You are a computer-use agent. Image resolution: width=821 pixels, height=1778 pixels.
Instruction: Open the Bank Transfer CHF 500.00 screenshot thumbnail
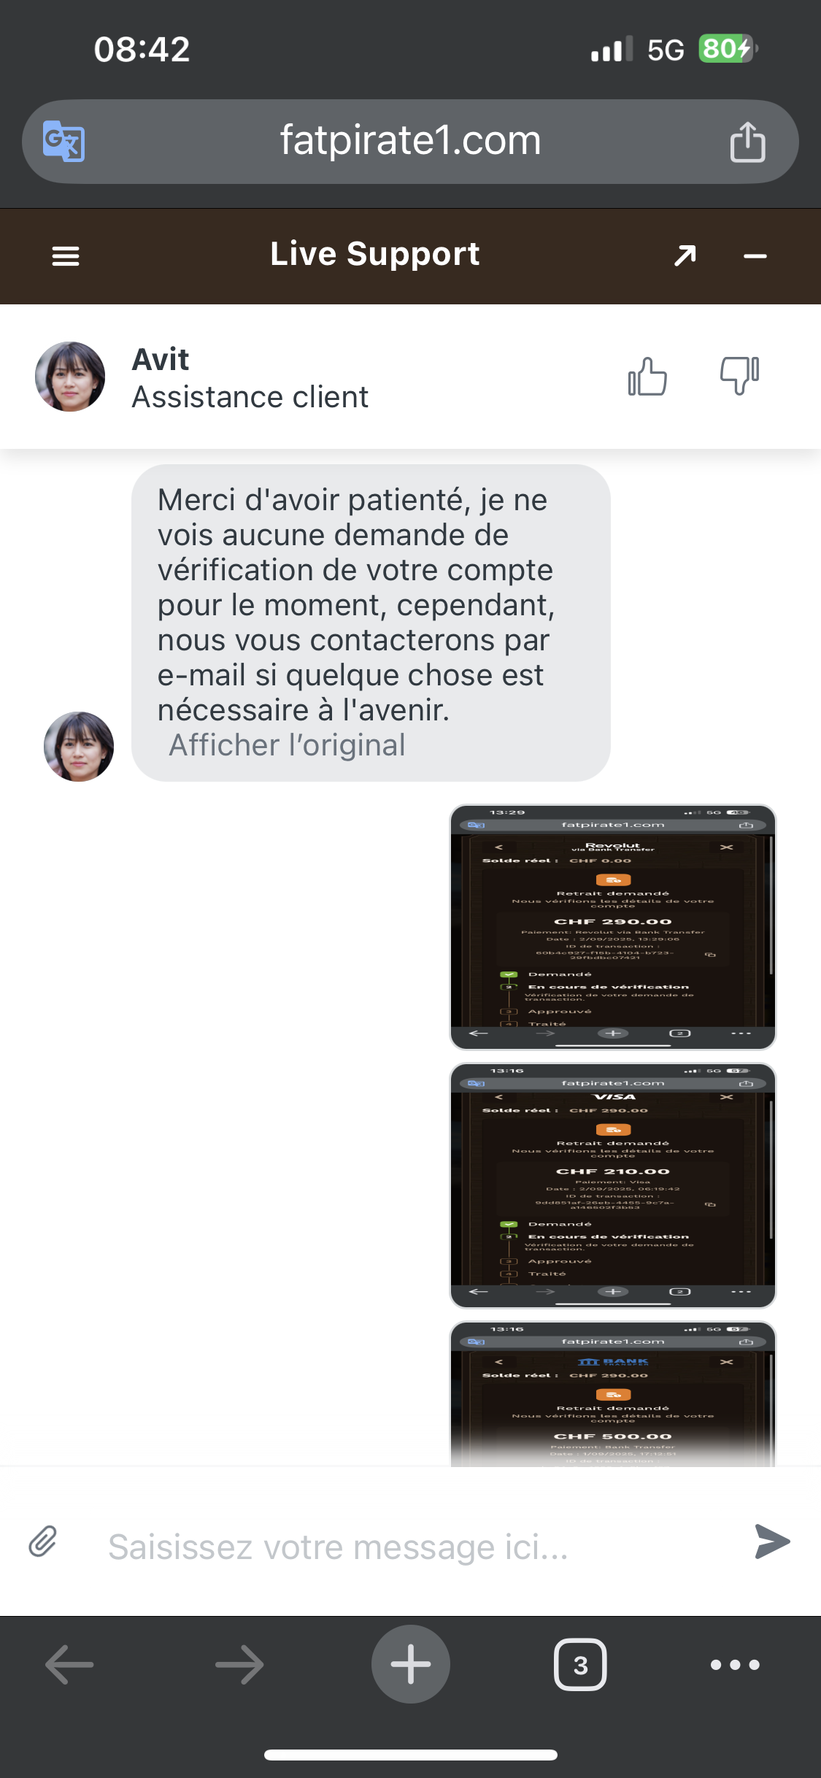click(x=613, y=1393)
